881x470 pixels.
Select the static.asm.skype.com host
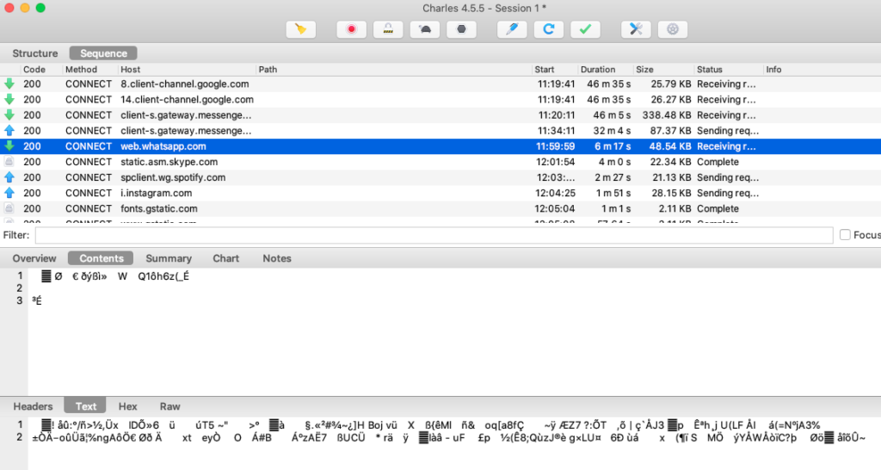click(x=169, y=162)
